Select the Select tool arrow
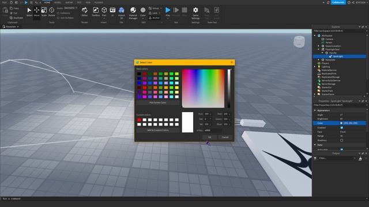The height and width of the screenshot is (207, 369). (x=29, y=11)
